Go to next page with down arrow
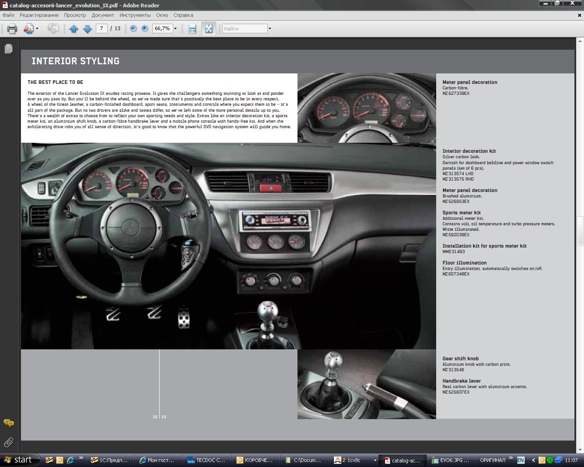The height and width of the screenshot is (467, 584). click(88, 29)
